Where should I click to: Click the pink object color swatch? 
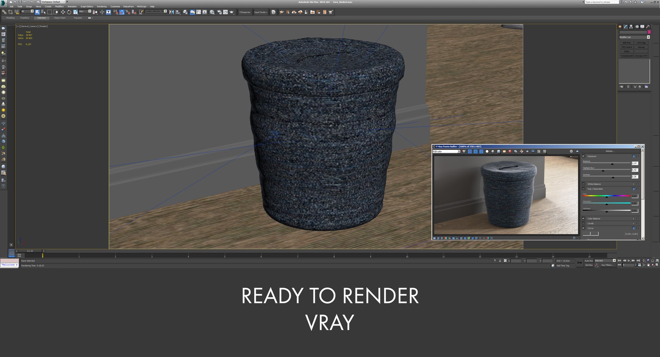649,32
